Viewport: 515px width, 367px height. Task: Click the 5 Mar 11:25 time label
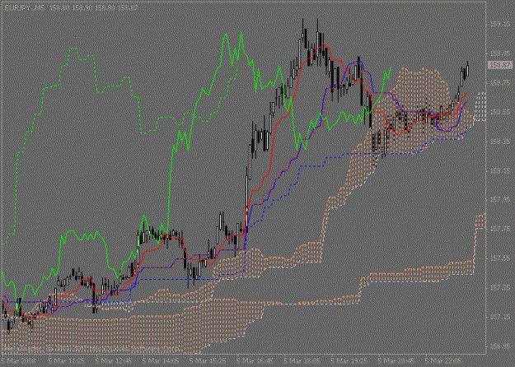coord(66,360)
